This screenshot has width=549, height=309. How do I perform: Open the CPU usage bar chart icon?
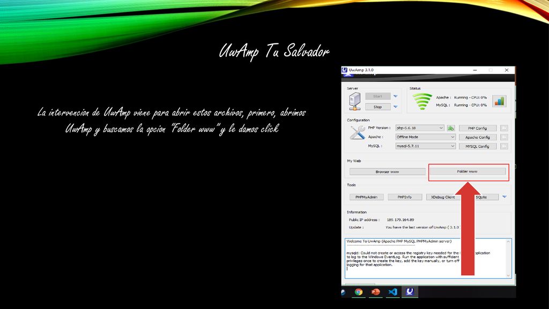(499, 101)
